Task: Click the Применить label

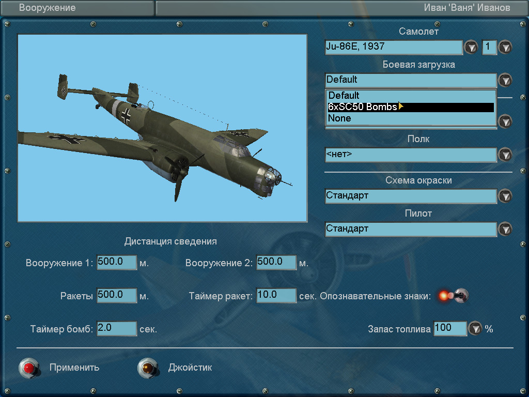Action: 74,368
